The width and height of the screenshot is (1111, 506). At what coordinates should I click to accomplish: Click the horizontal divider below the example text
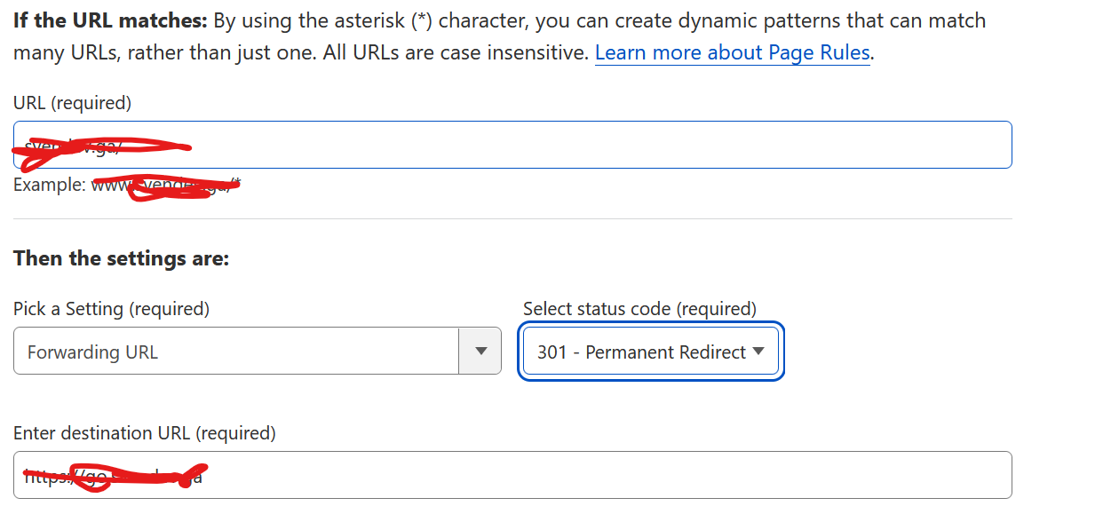(512, 218)
